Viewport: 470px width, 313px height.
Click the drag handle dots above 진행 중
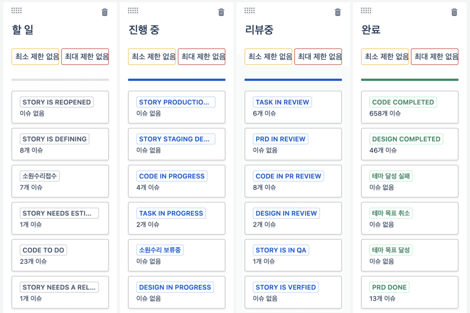point(133,11)
